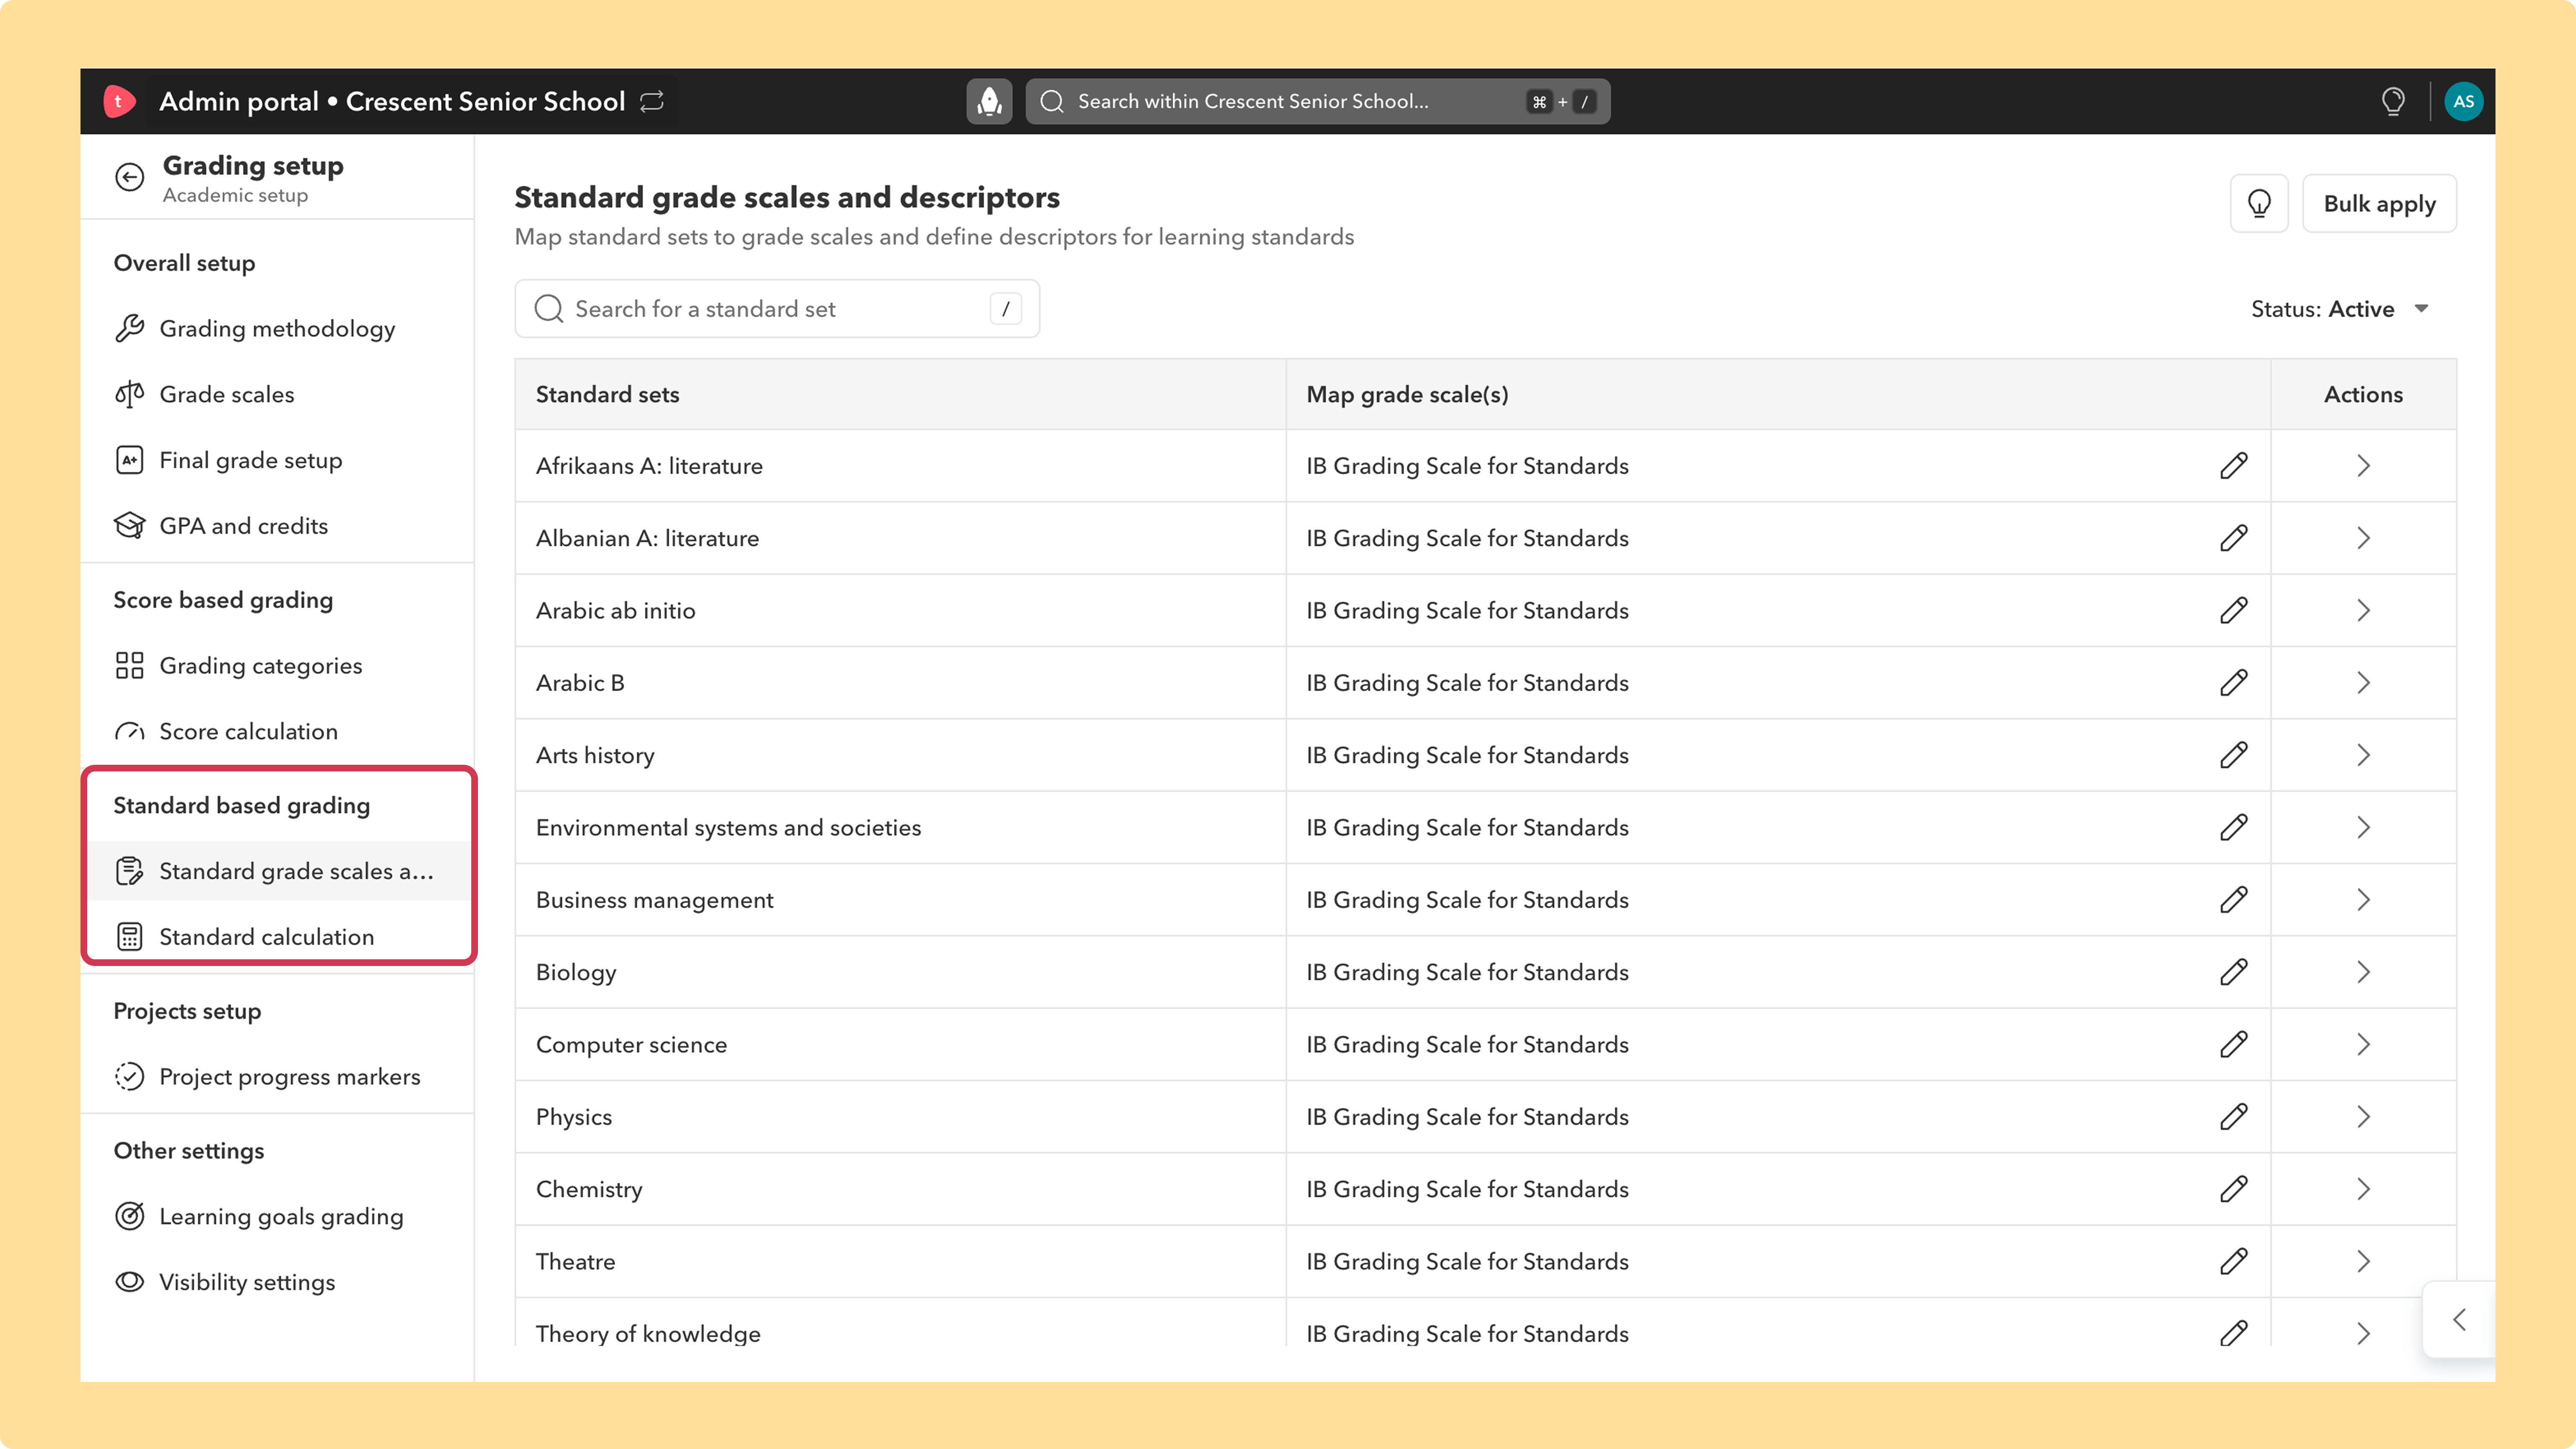Expand the Chemistry row actions
This screenshot has width=2576, height=1449.
(2363, 1189)
